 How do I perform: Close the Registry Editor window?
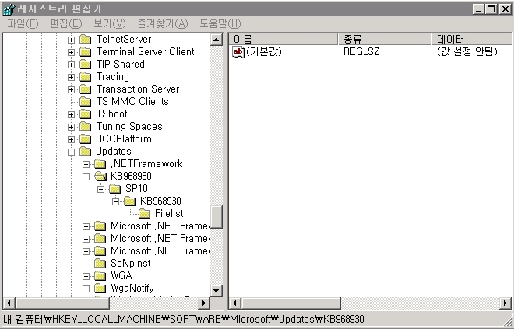coord(505,9)
